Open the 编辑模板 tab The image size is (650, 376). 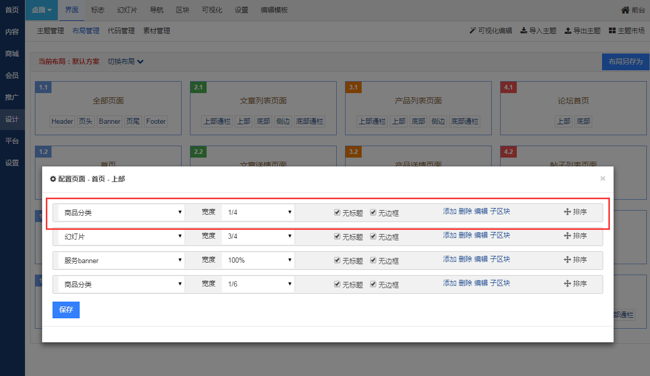[274, 10]
